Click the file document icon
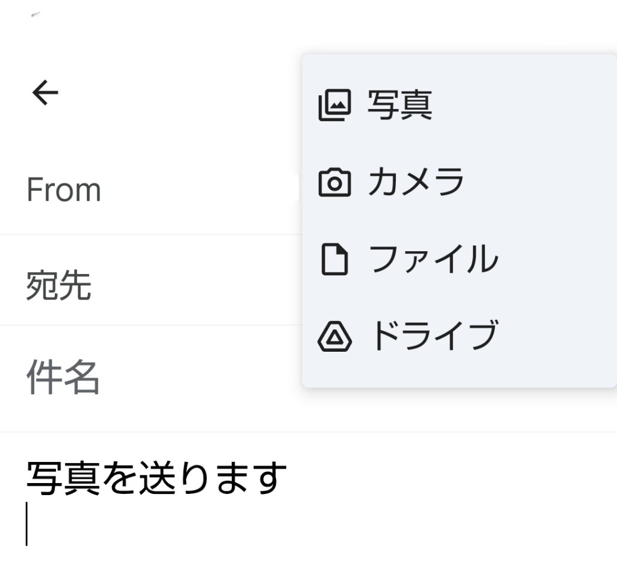The image size is (617, 571). [x=334, y=259]
